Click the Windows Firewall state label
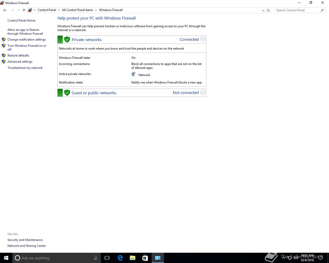329x263 pixels. pyautogui.click(x=75, y=58)
